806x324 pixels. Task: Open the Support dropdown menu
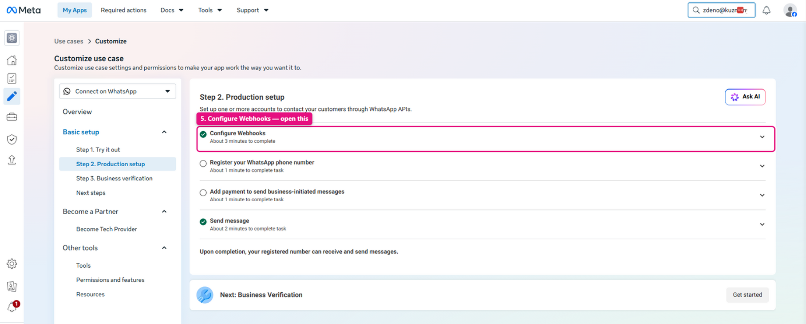pyautogui.click(x=253, y=10)
